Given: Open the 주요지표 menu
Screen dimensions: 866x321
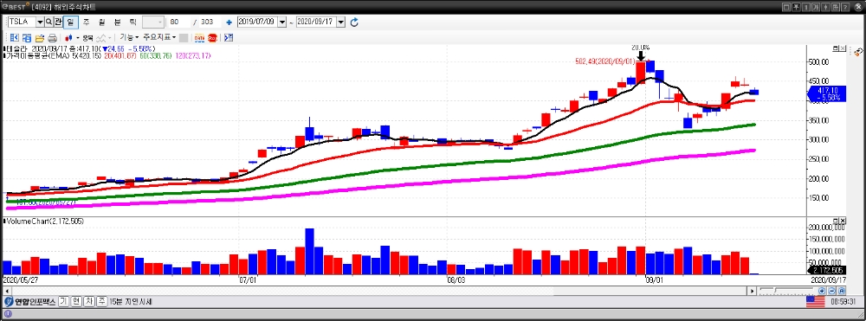Looking at the screenshot, I should point(159,37).
